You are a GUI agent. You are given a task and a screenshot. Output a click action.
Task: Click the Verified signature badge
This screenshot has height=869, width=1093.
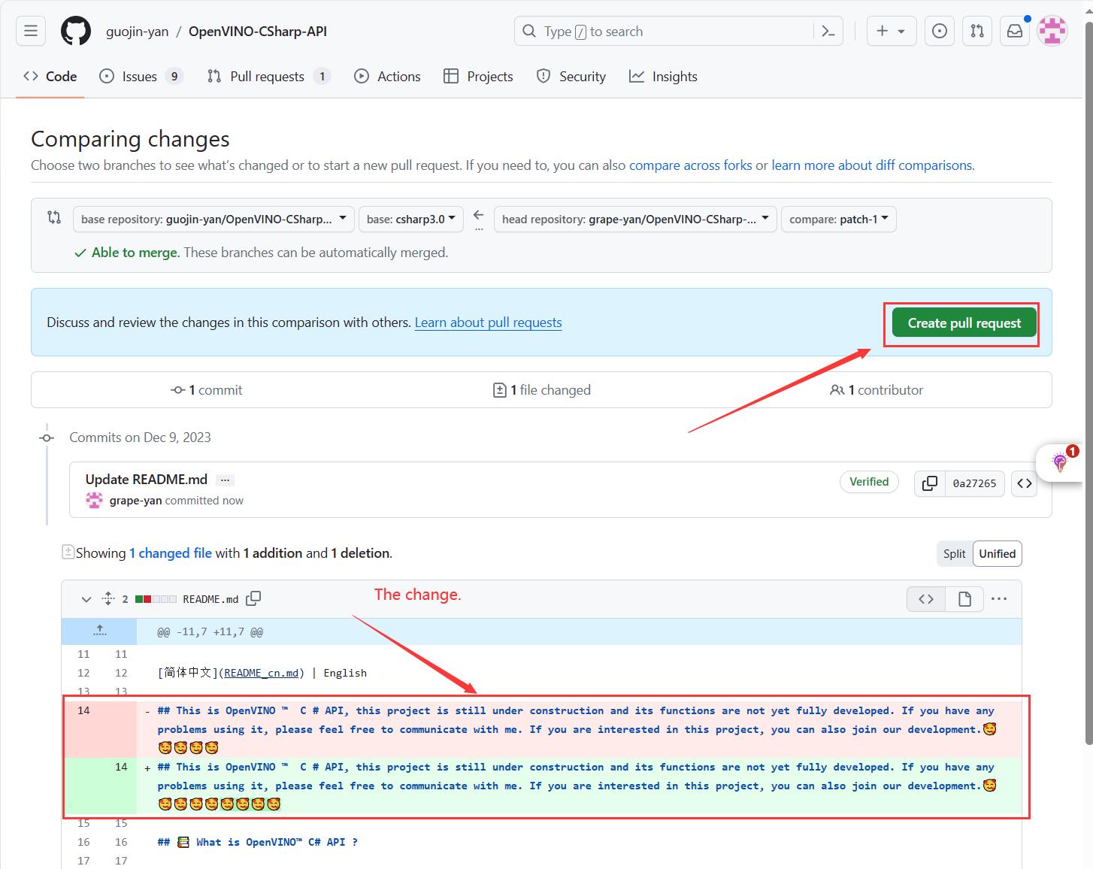tap(869, 482)
